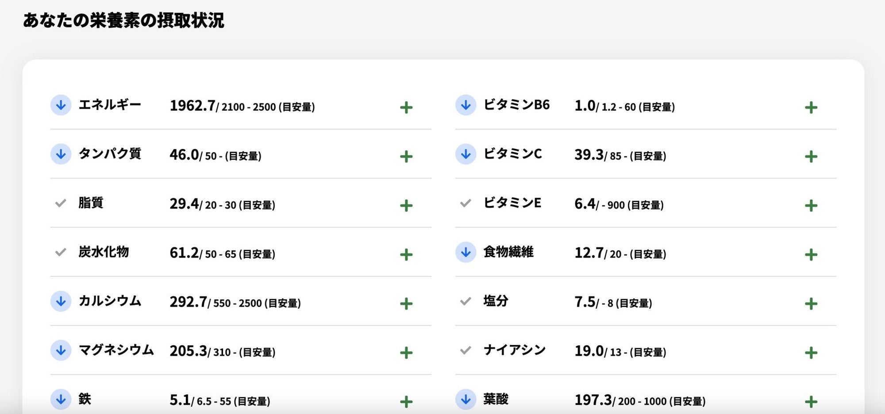Click the down-arrow icon beside ビタミンC
The image size is (885, 414).
click(466, 154)
